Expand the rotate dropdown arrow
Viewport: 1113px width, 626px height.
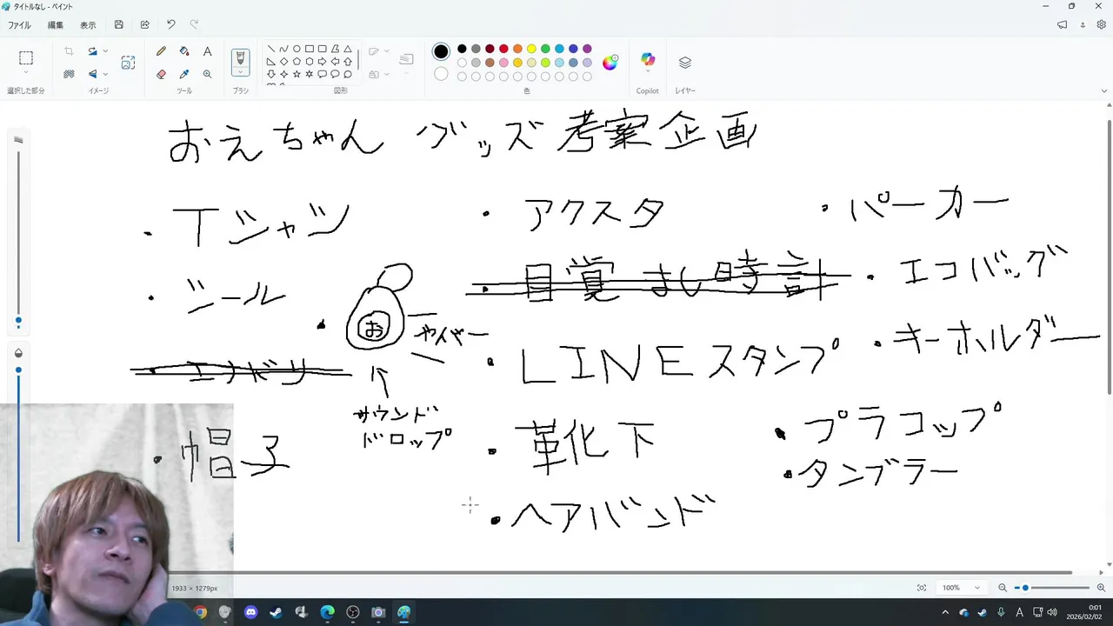click(x=105, y=51)
